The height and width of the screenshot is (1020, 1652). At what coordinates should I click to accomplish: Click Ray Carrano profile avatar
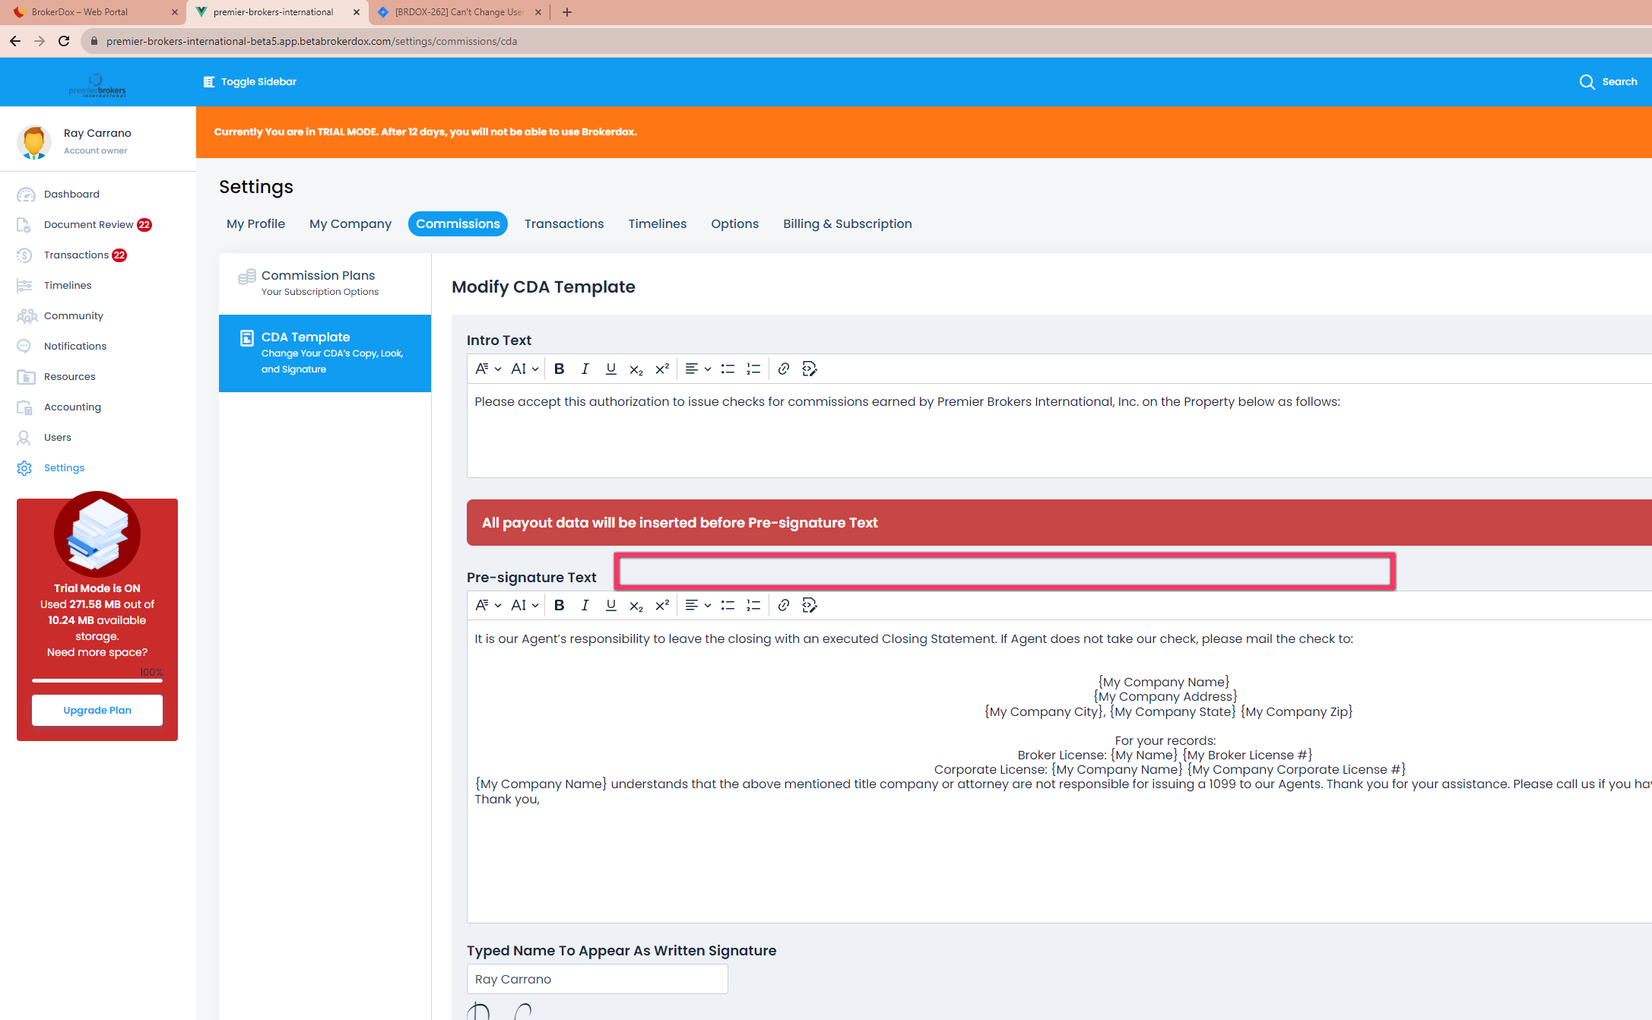coord(33,141)
